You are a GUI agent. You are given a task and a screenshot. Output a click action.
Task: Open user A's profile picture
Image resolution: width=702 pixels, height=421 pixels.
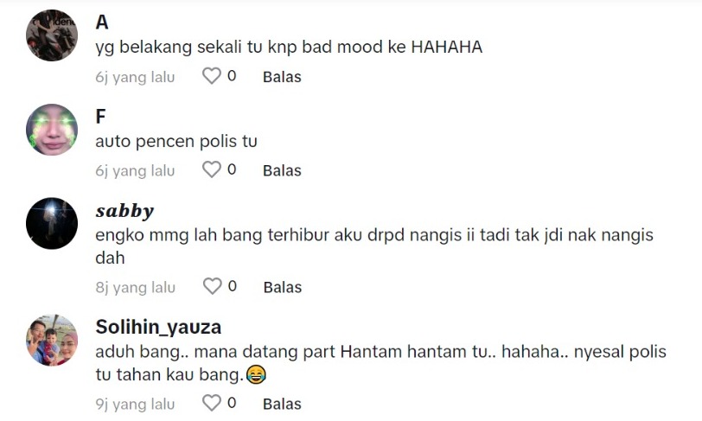coord(52,36)
